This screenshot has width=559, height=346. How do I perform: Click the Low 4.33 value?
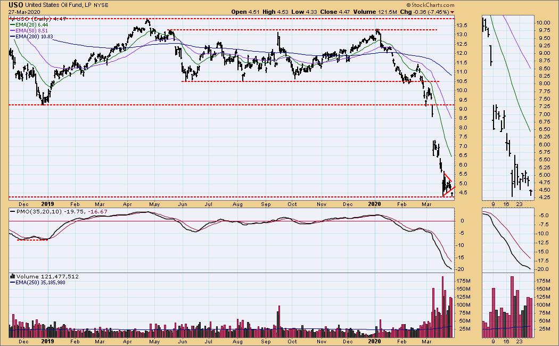pos(304,12)
